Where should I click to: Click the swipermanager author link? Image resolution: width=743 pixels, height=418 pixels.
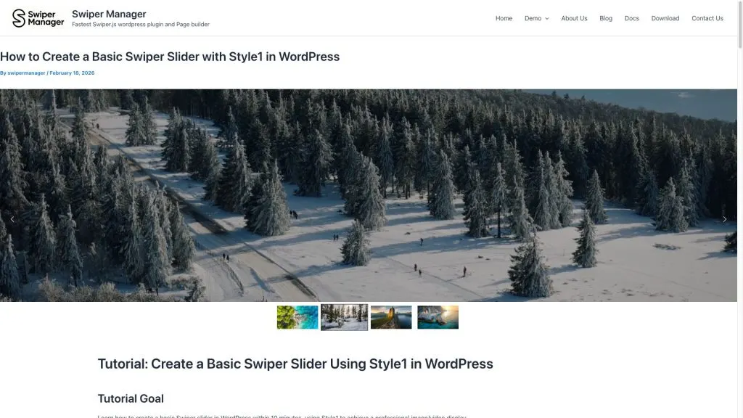coord(26,73)
